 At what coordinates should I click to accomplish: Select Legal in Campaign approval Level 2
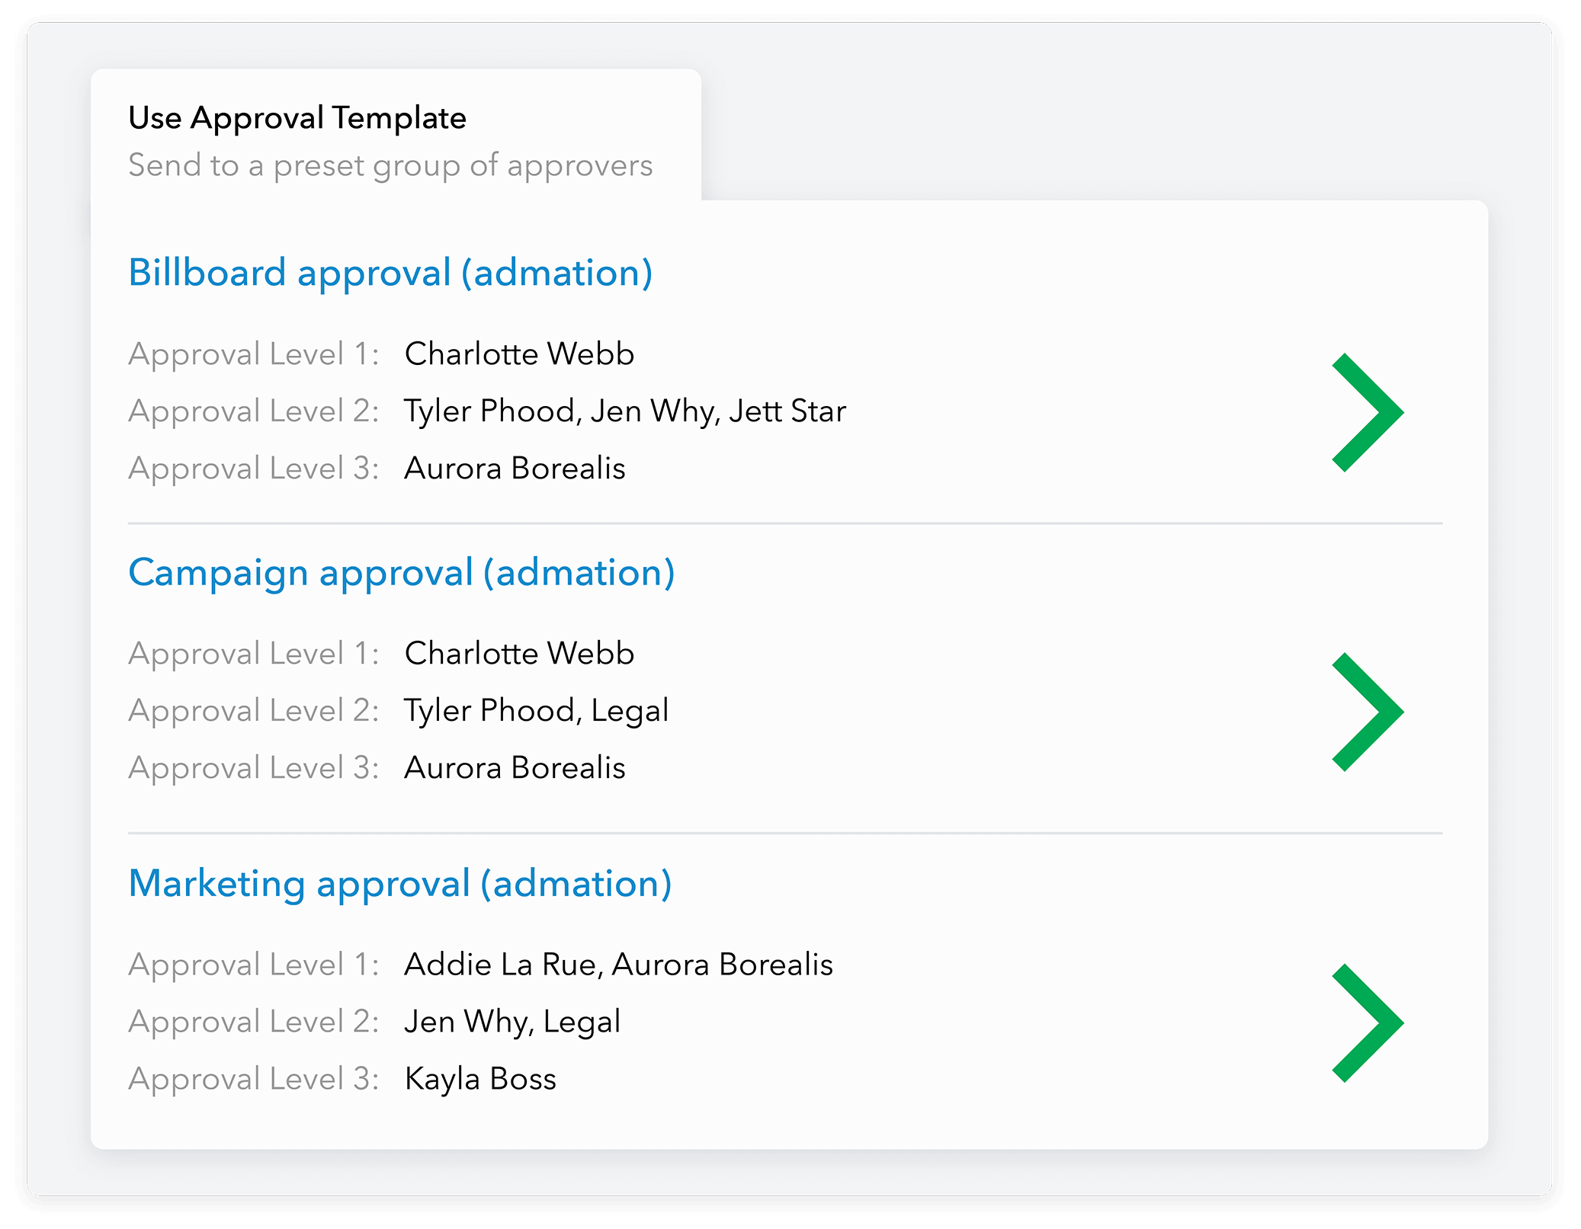tap(631, 709)
